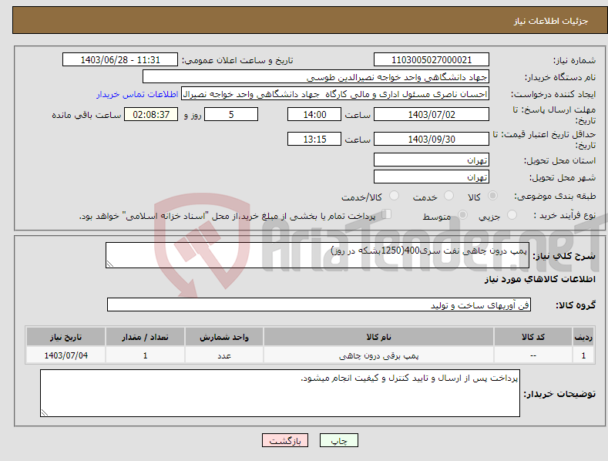Viewport: 608px width, 461px height.
Task: Click the unit cell عدد
Action: point(224,355)
